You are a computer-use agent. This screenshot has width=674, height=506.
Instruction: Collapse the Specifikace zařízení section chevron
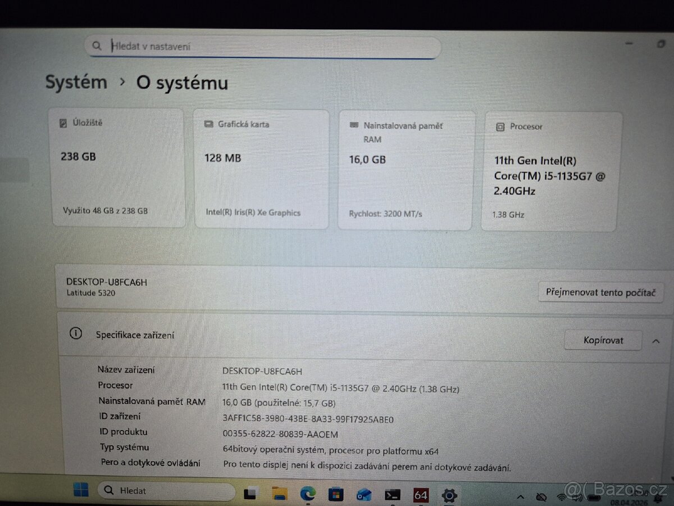tap(656, 340)
